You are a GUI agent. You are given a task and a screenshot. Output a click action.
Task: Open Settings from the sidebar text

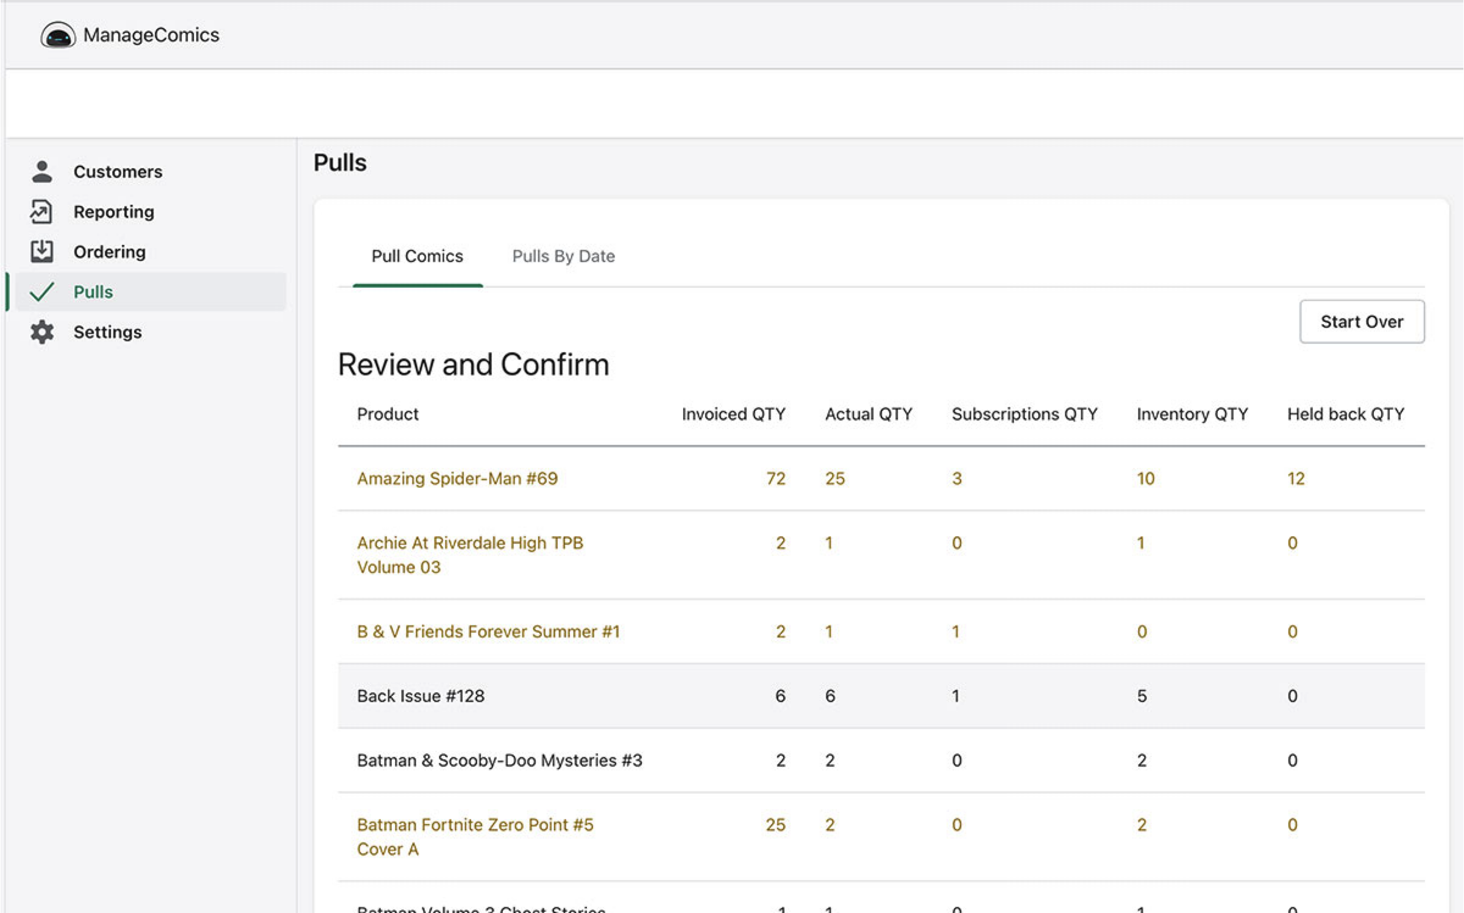click(107, 332)
